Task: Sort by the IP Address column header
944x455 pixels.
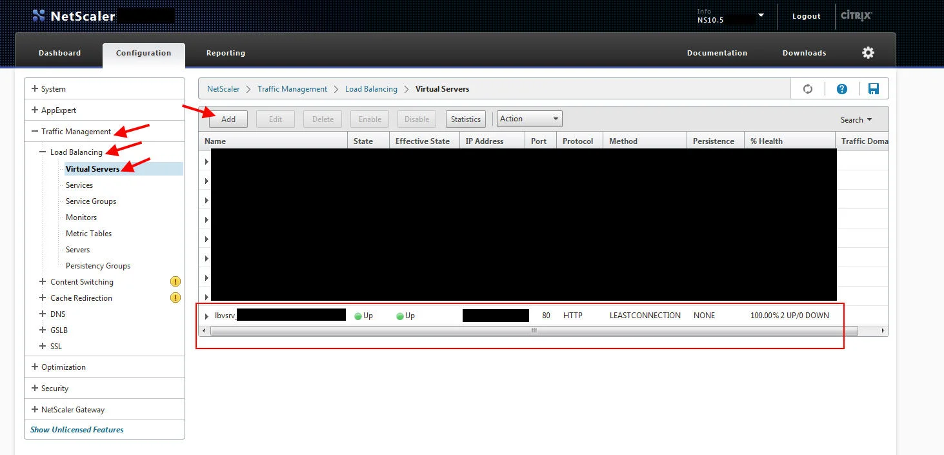Action: [x=492, y=141]
